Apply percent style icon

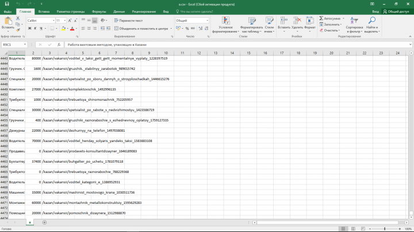tap(187, 29)
